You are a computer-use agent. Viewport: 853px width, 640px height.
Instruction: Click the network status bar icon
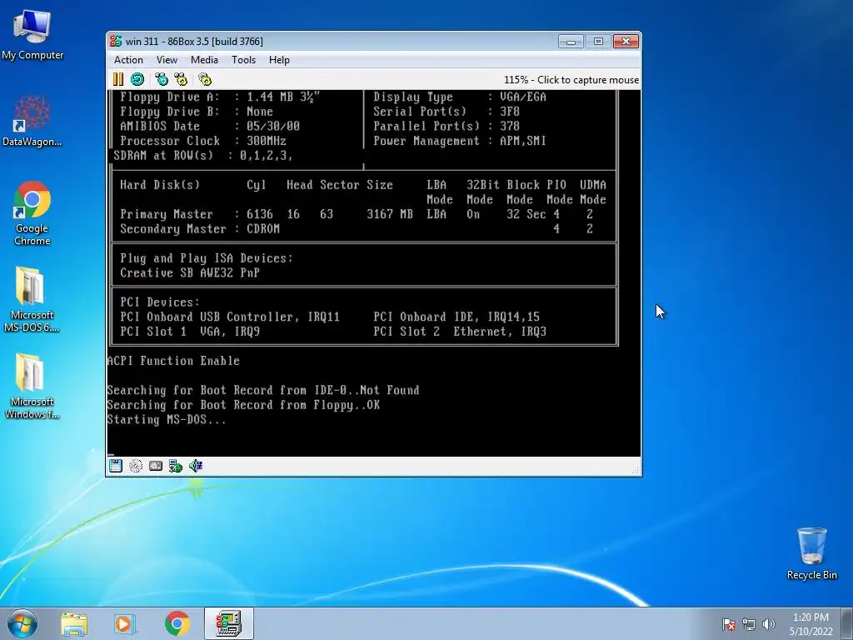click(175, 465)
